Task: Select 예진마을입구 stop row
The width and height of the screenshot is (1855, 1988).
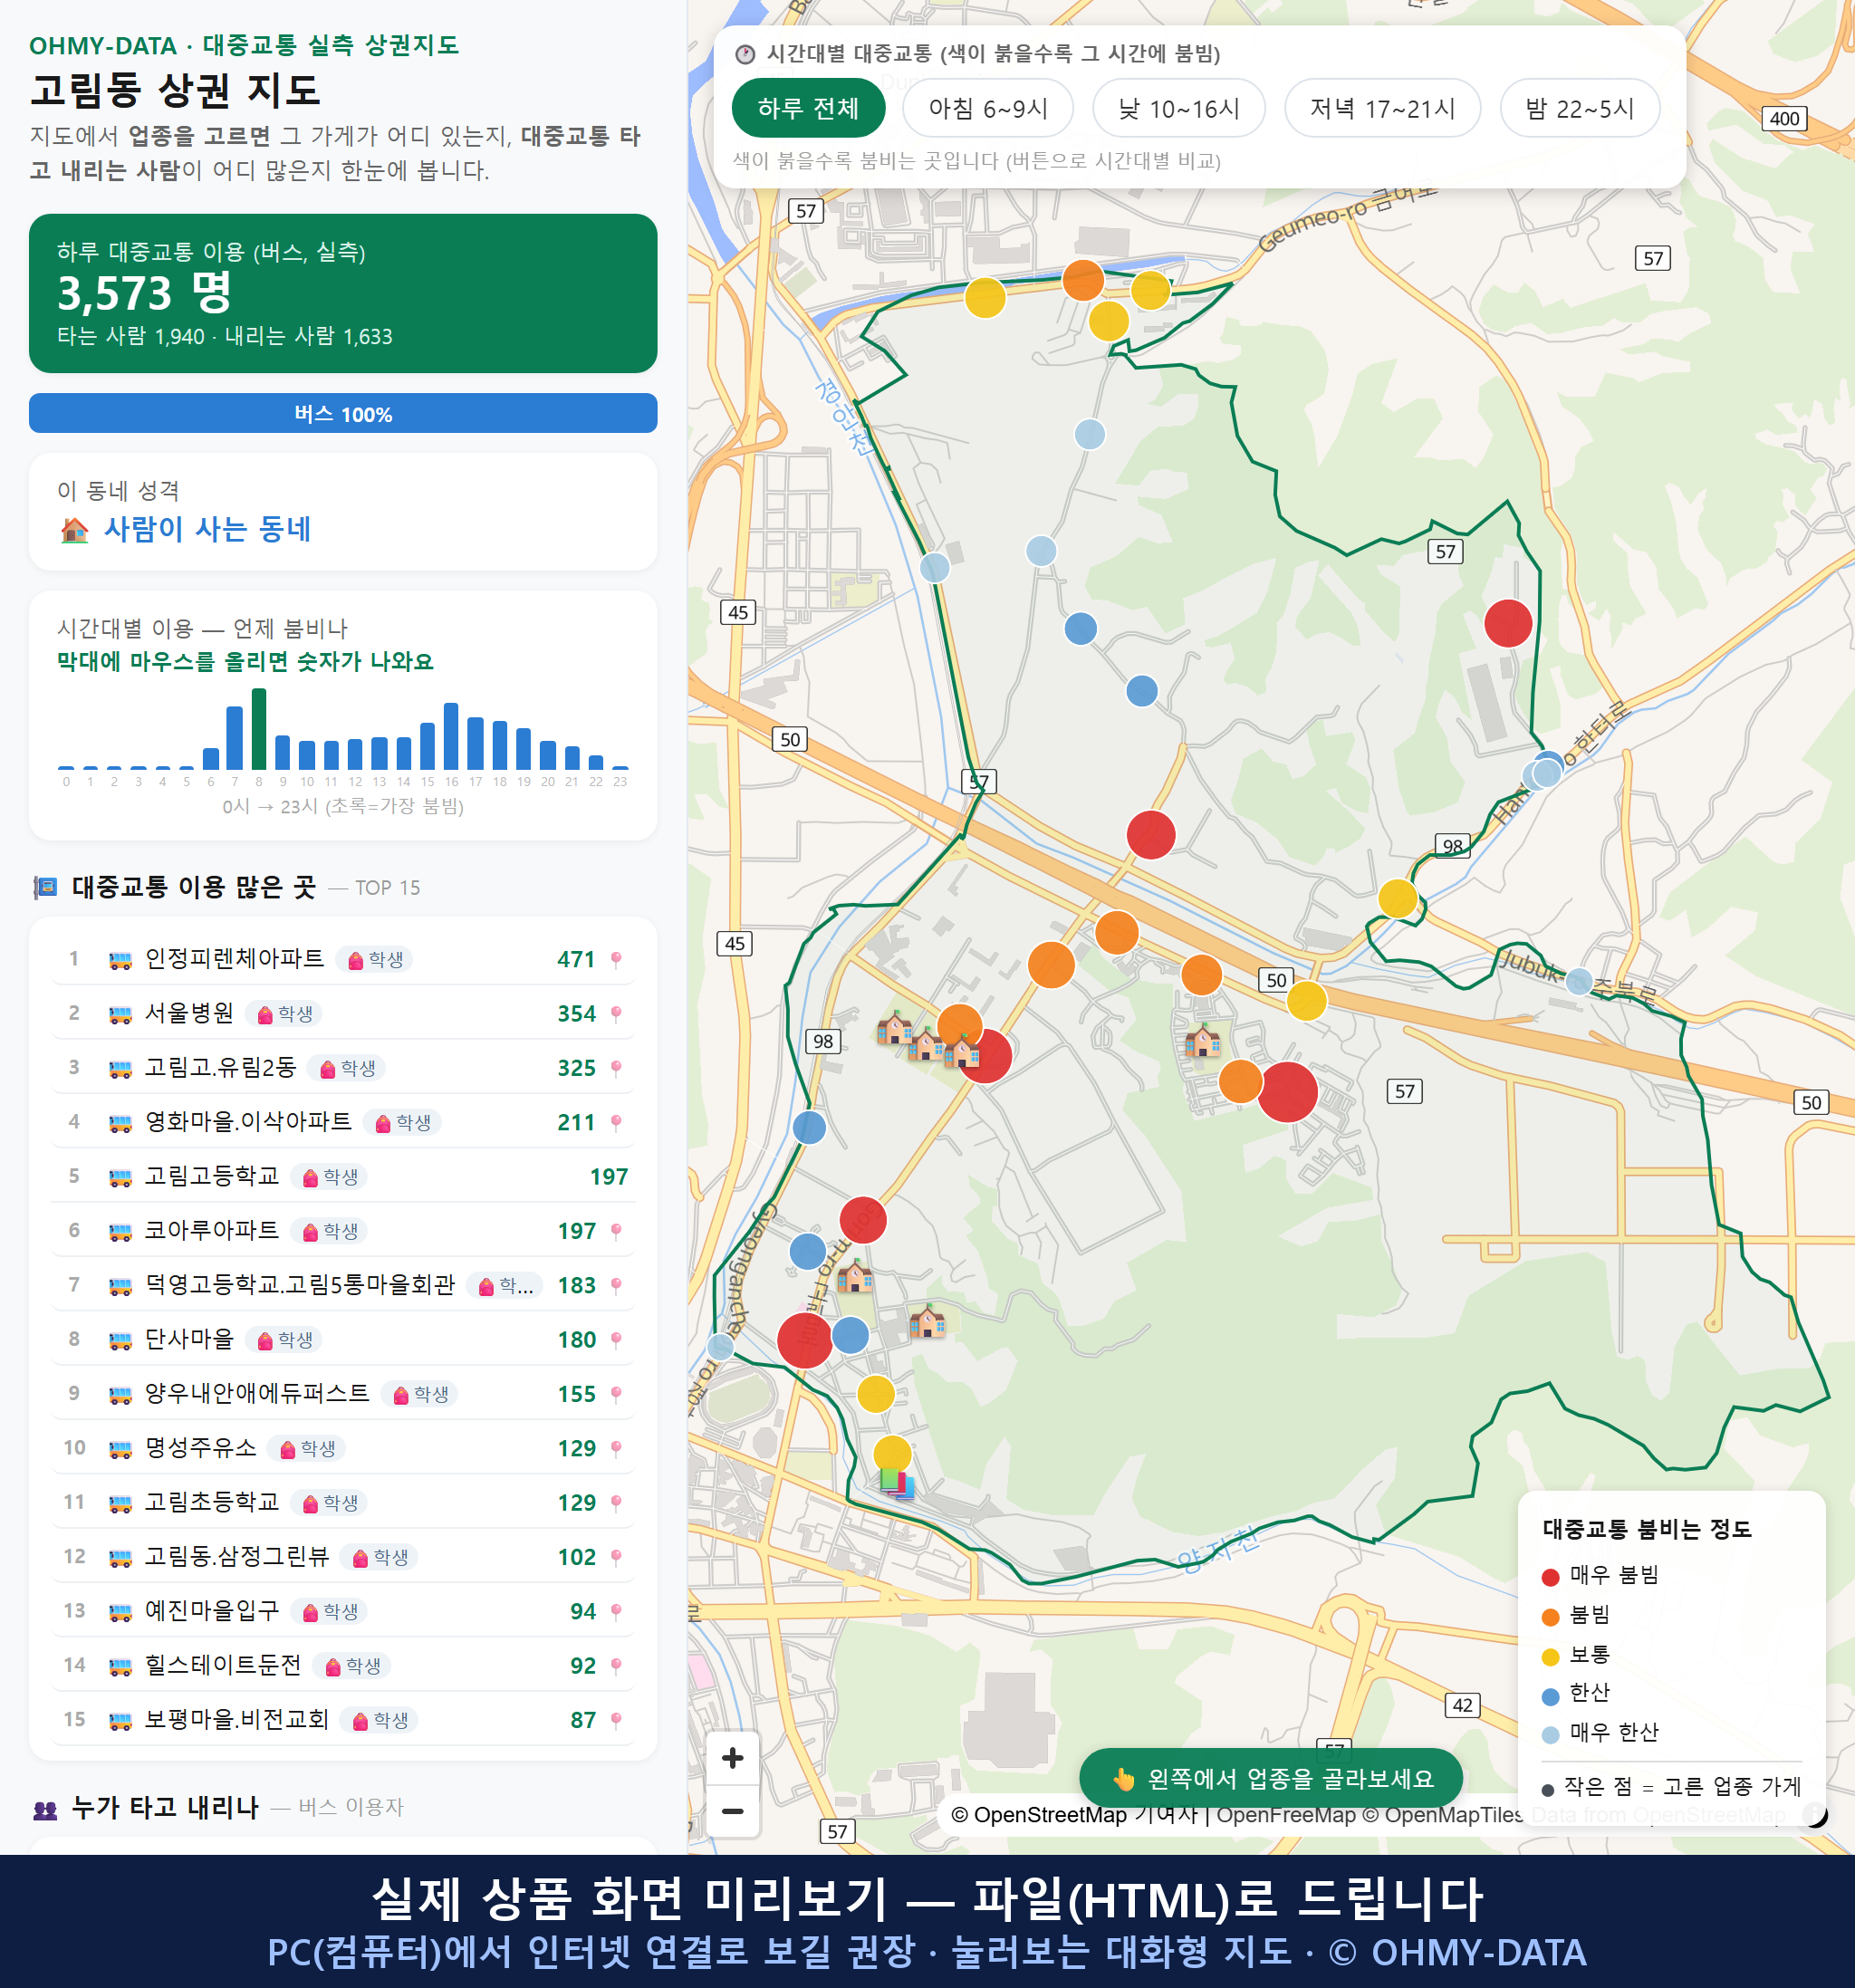Action: click(342, 1611)
